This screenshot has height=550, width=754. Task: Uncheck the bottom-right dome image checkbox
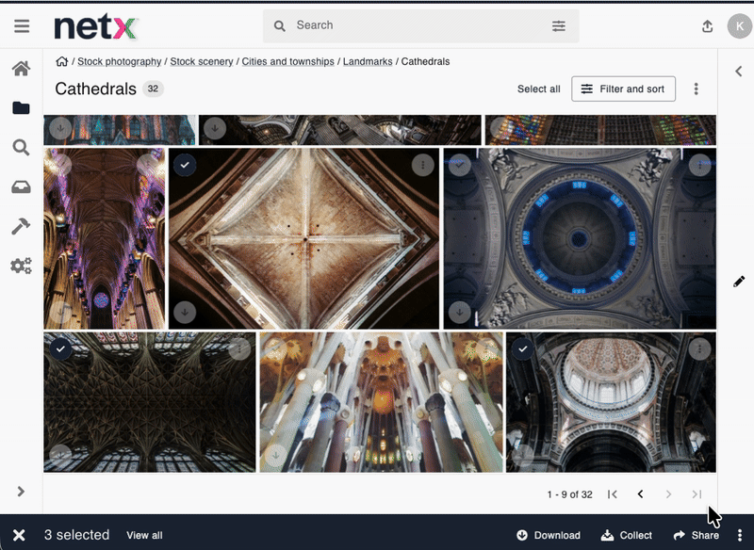[522, 348]
